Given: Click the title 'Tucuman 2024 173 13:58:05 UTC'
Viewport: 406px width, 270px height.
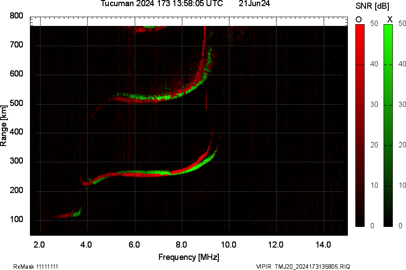Looking at the screenshot, I should coord(162,4).
